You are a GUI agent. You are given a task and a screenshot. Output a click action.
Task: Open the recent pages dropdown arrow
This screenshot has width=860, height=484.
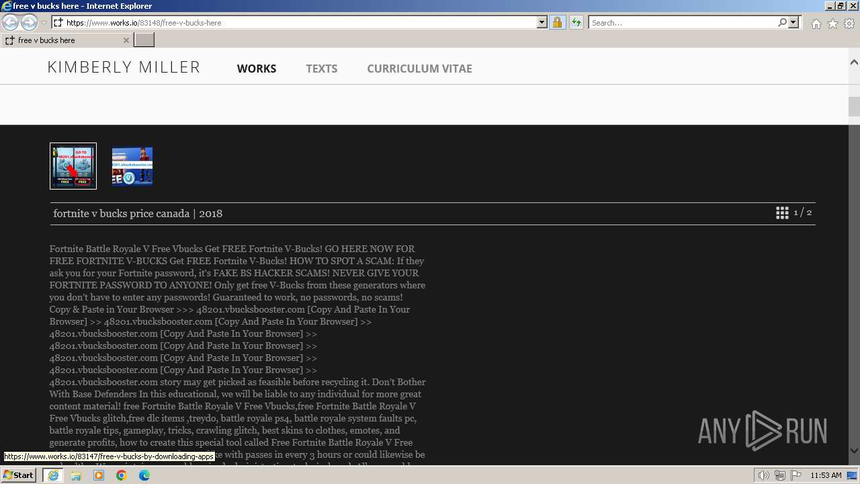click(44, 23)
